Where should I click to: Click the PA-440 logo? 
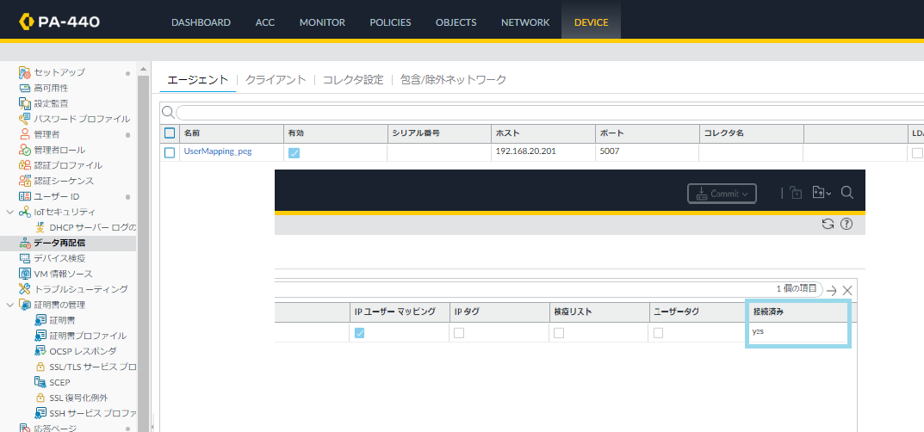click(x=59, y=22)
